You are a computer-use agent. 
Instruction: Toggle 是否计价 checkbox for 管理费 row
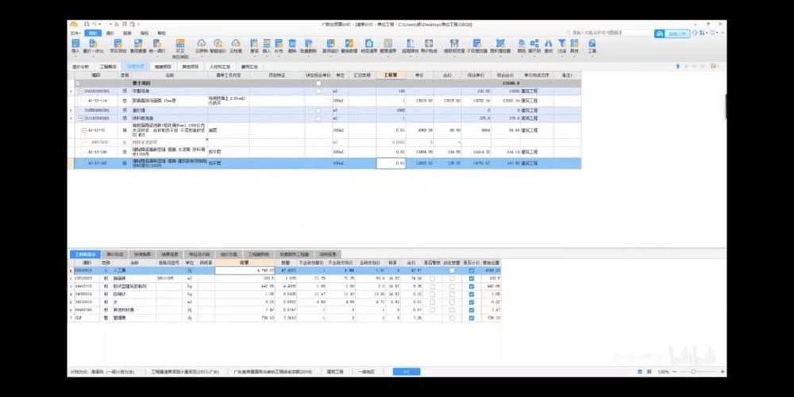[472, 318]
